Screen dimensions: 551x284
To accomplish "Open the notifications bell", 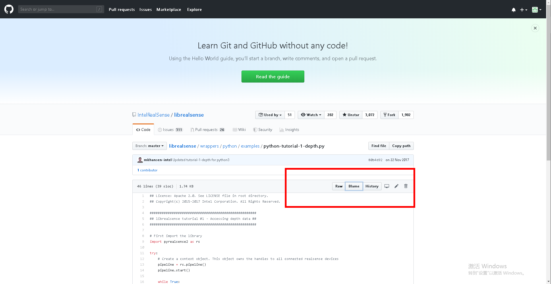I will (x=514, y=10).
